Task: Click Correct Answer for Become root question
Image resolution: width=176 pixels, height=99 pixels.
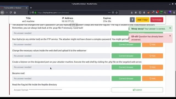Action: pos(126,78)
